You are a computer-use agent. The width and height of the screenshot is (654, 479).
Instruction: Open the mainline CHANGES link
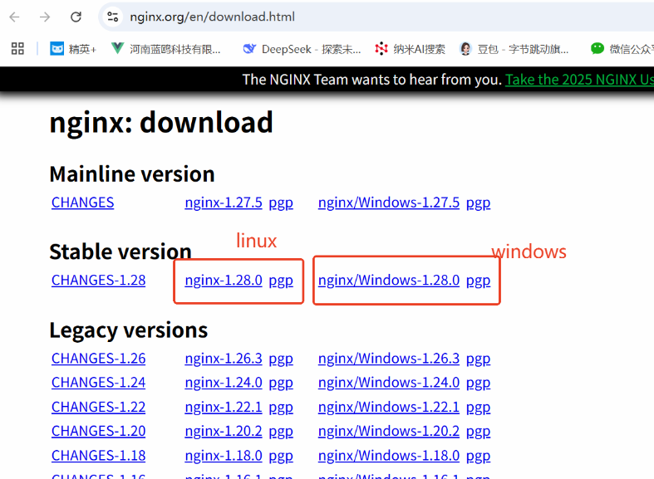click(82, 203)
